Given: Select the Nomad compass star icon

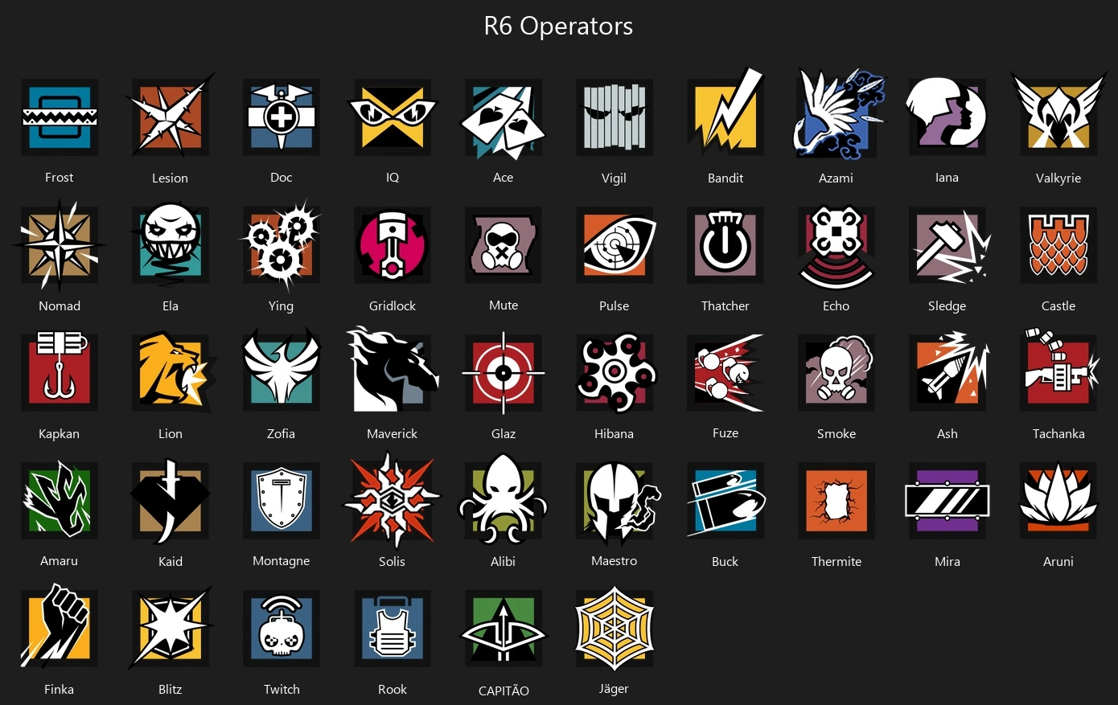Looking at the screenshot, I should (60, 245).
